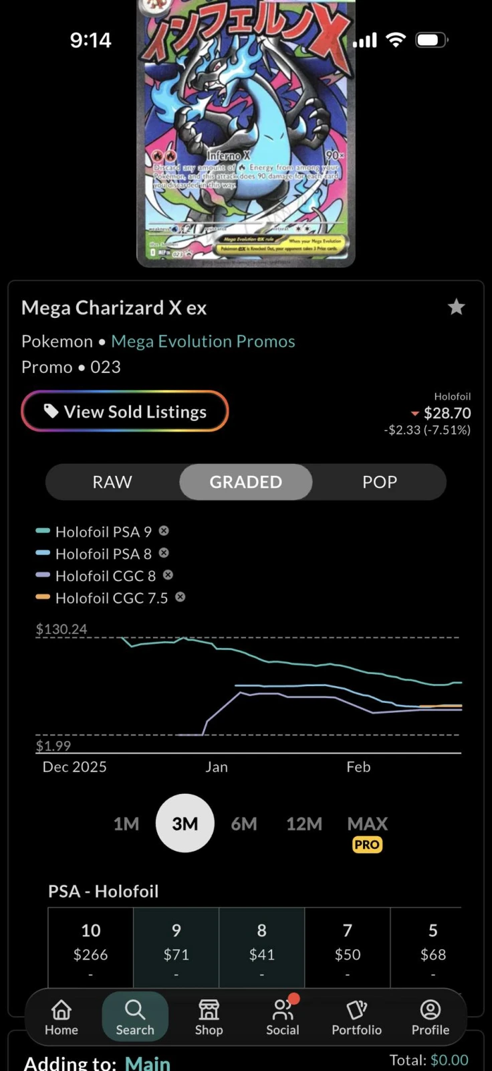This screenshot has width=492, height=1071.
Task: Tap the Search magnifier icon
Action: 135,1009
